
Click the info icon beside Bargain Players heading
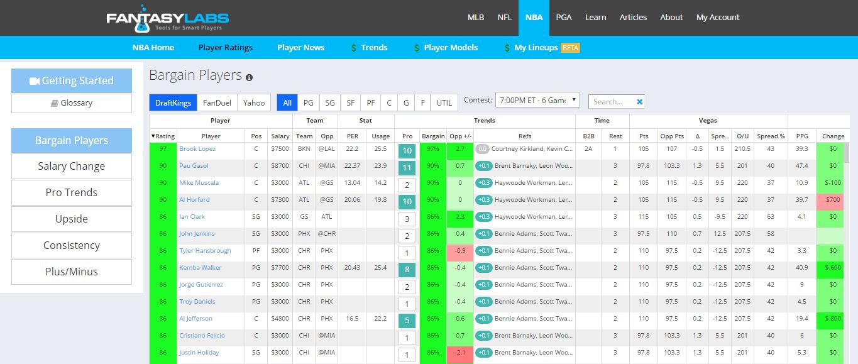pos(249,77)
